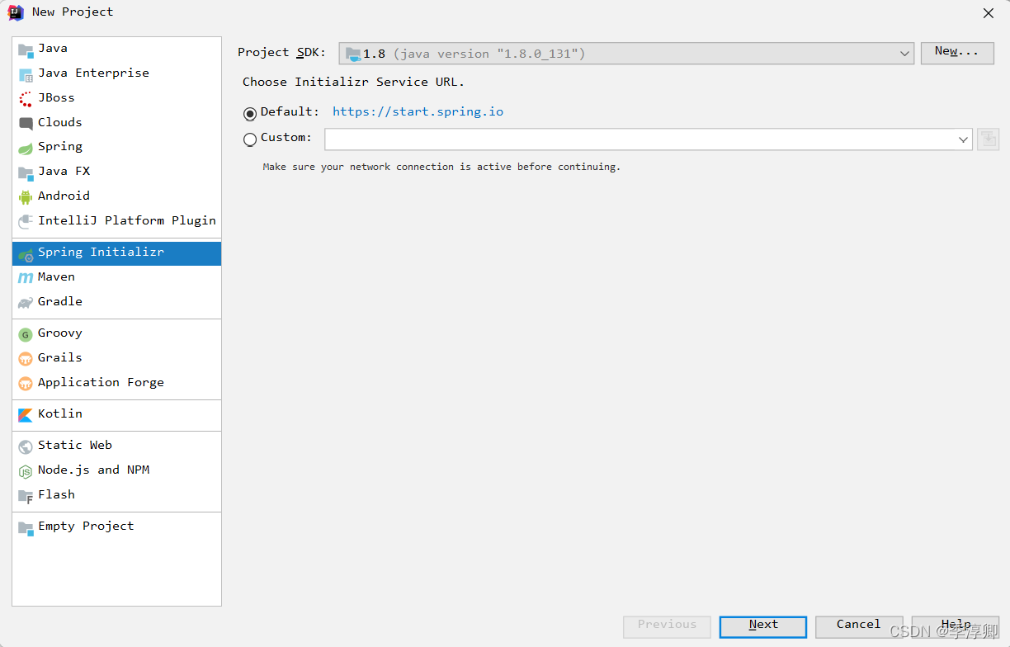This screenshot has height=647, width=1010.
Task: Click the Cancel button
Action: tap(859, 626)
